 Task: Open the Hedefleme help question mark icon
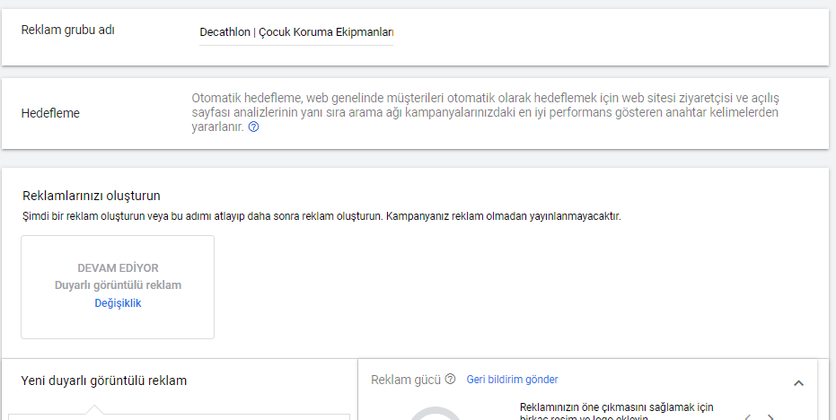tap(253, 127)
